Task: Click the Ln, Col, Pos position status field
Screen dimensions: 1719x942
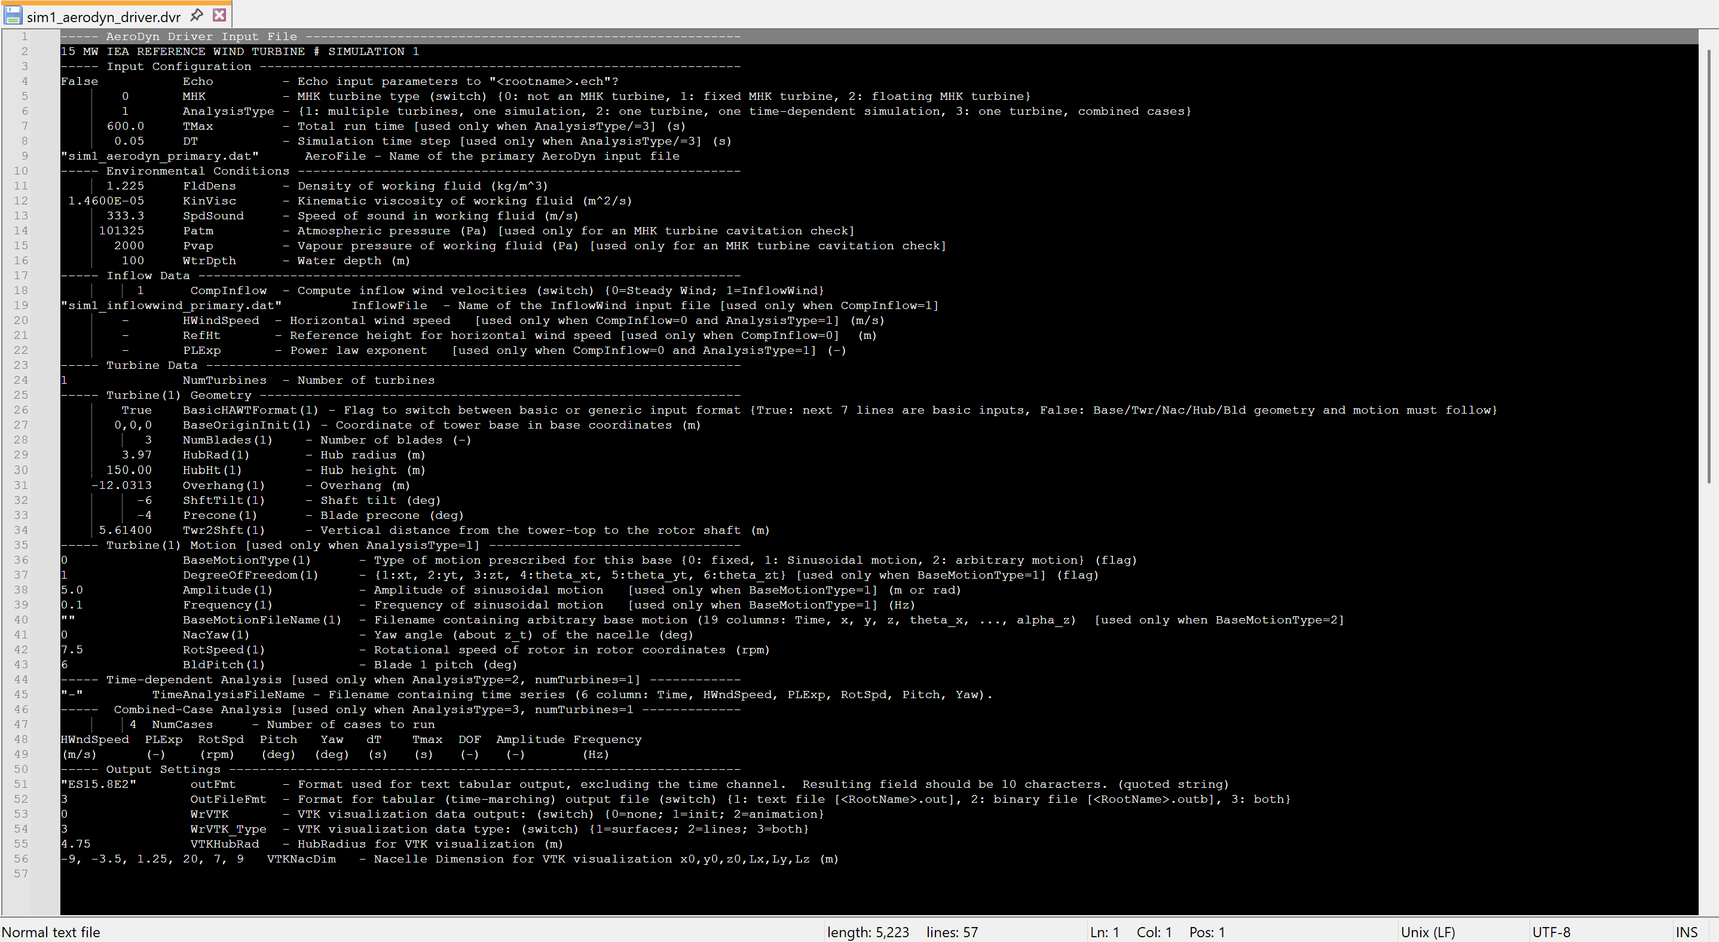Action: pyautogui.click(x=1157, y=932)
